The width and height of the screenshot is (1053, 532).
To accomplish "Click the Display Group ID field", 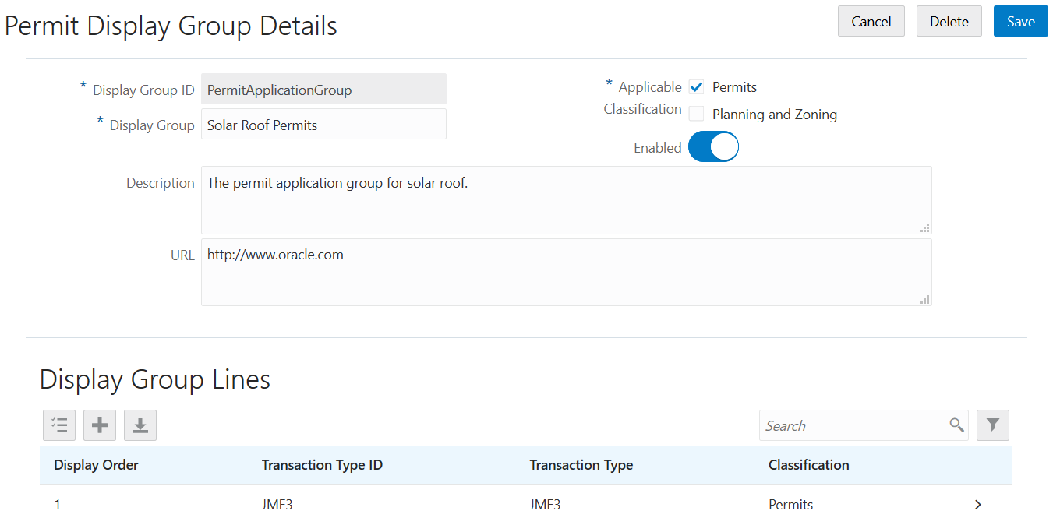I will click(323, 90).
